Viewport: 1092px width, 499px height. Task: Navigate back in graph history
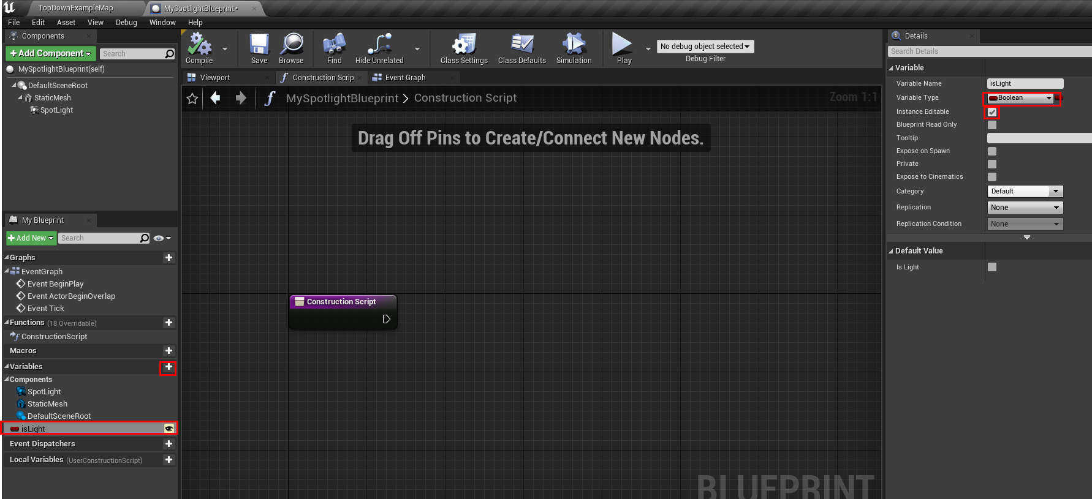pos(215,98)
